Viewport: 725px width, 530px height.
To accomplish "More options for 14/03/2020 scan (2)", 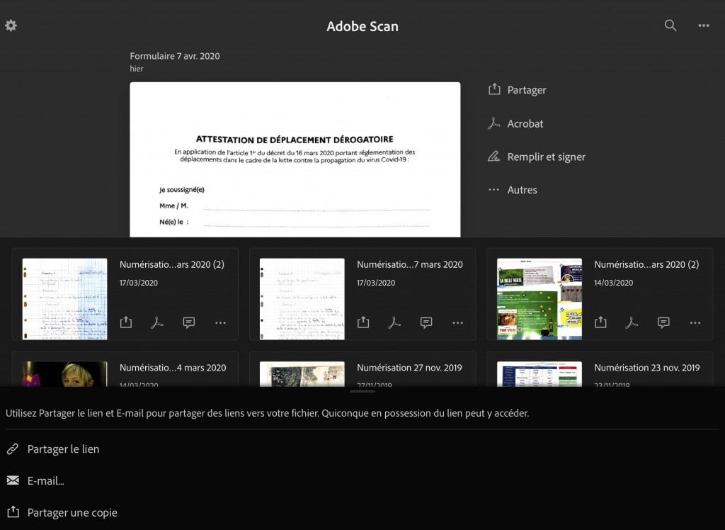I will point(695,322).
